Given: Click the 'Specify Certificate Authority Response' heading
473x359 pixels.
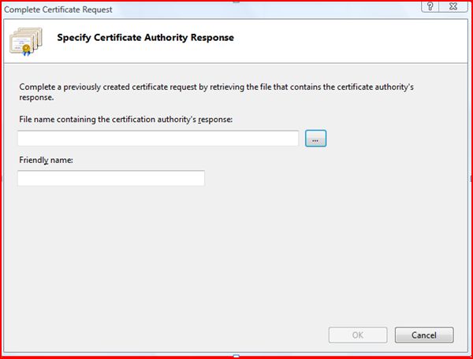Looking at the screenshot, I should coord(145,38).
